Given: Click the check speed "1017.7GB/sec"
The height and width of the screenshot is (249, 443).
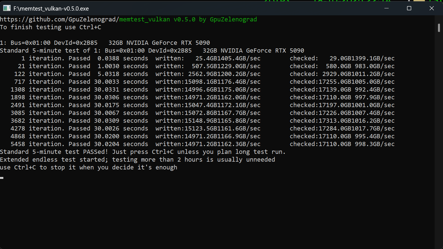Looking at the screenshot, I should tap(373, 129).
